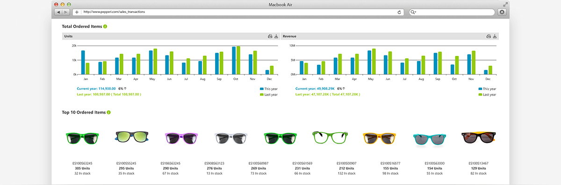Screen dimensions: 561x185
Task: Click the '276 Units' label
Action: click(214, 168)
